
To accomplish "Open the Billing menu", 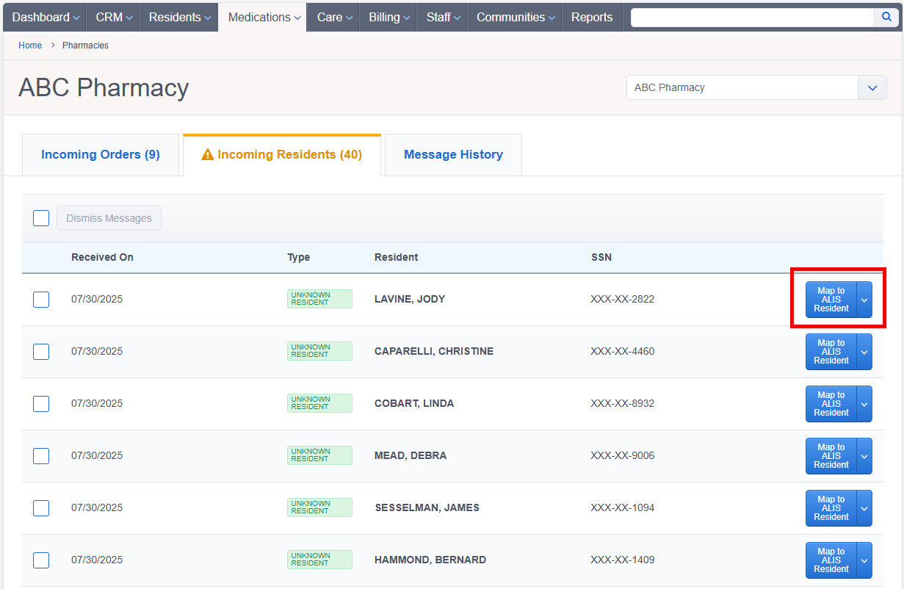I will pos(388,17).
